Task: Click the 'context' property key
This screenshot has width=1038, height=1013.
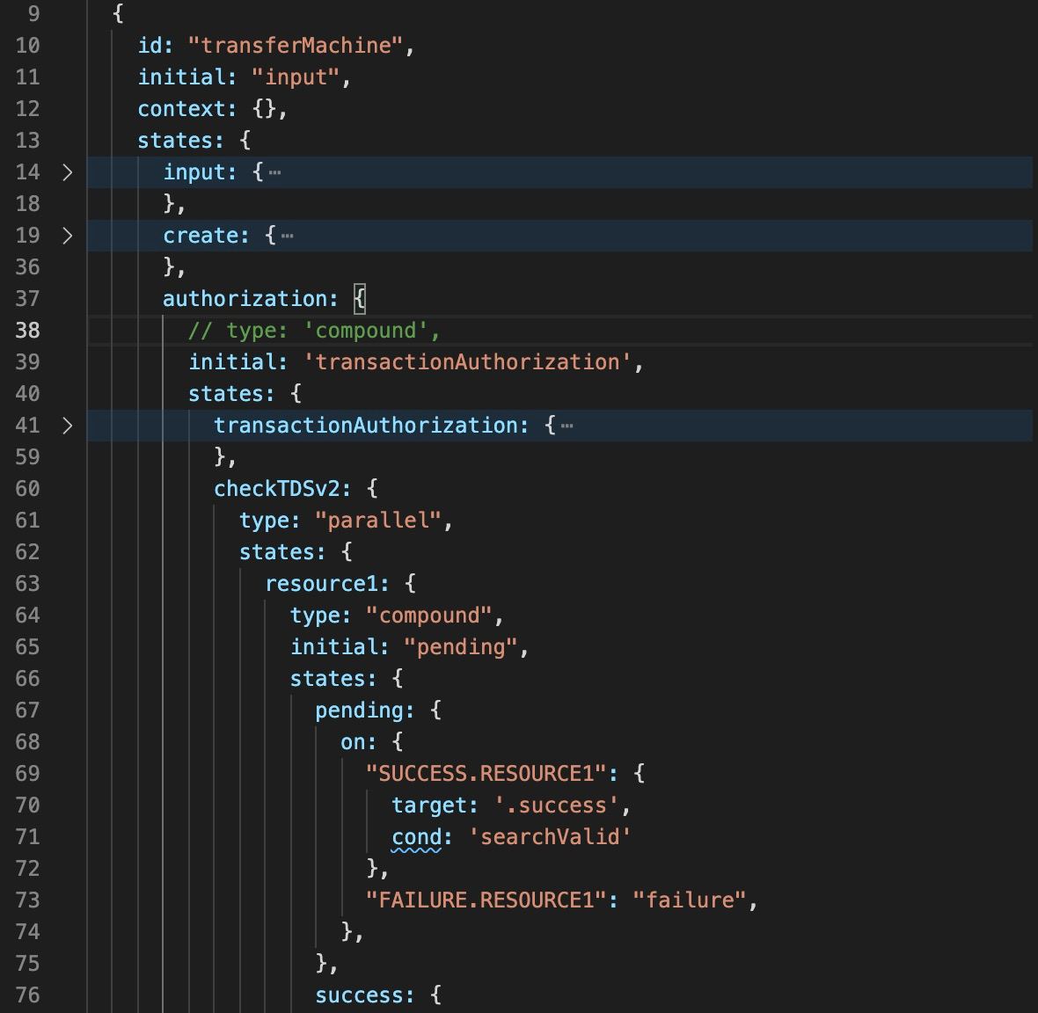Action: point(181,109)
